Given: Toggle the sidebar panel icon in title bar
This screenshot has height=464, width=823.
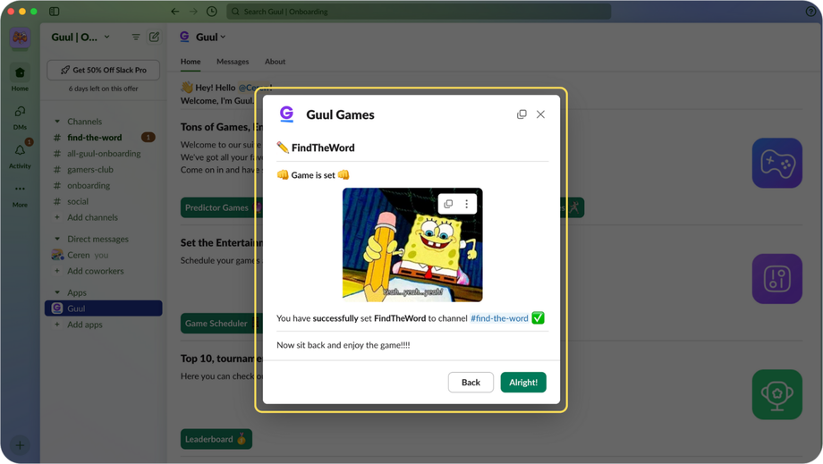Looking at the screenshot, I should coord(54,11).
